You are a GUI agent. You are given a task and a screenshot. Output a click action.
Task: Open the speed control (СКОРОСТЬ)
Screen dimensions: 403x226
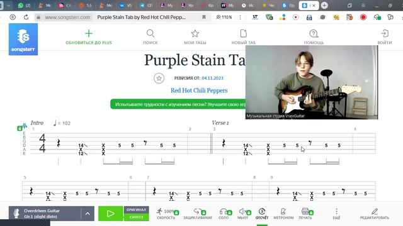pos(166,214)
